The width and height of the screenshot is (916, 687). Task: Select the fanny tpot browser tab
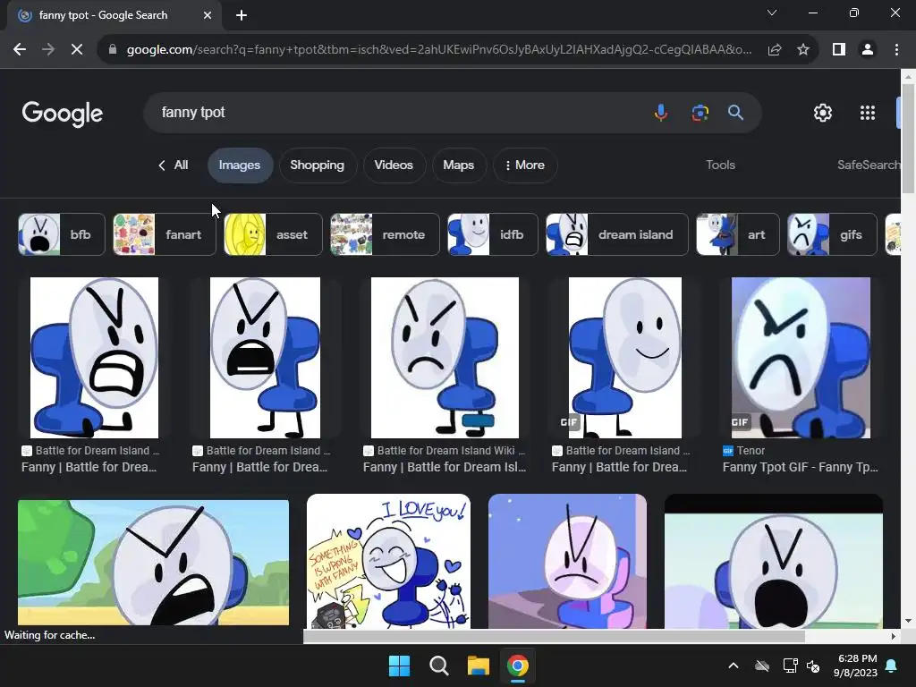pos(114,15)
